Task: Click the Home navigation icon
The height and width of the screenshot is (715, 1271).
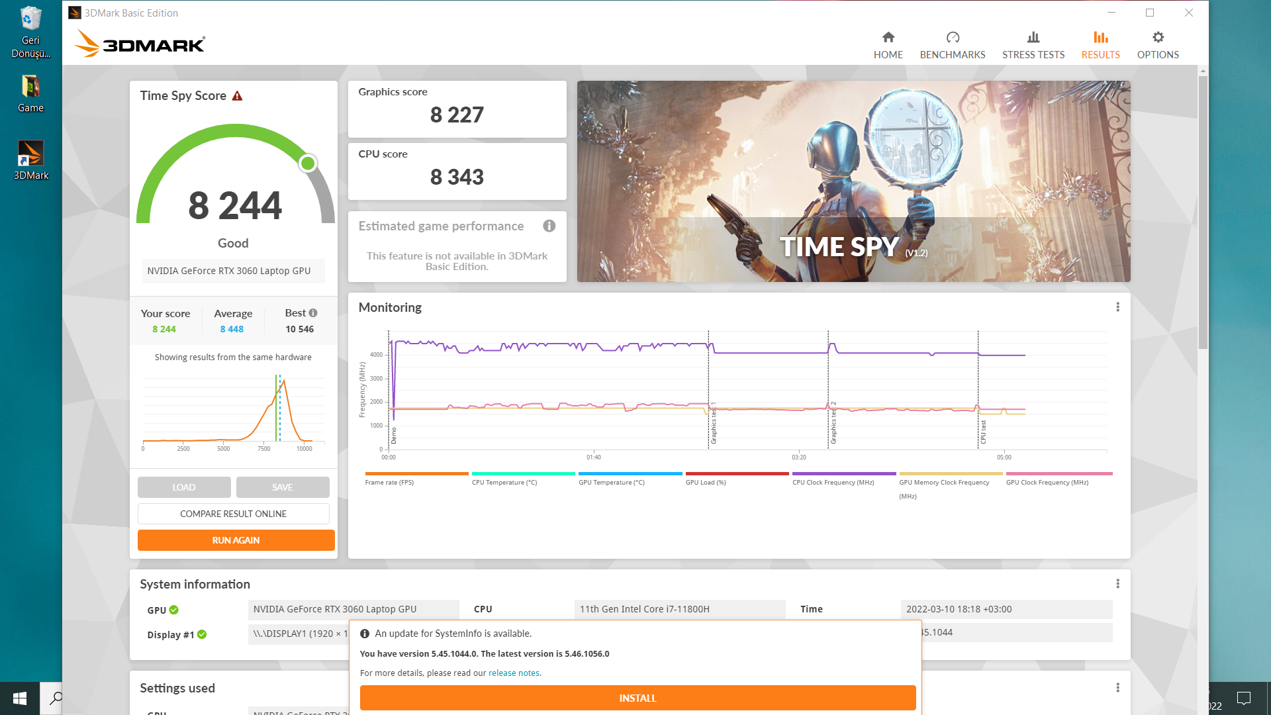Action: click(888, 38)
